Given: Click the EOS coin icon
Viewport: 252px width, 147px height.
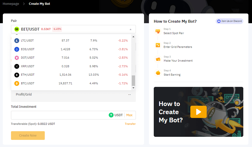Looking at the screenshot, I should pyautogui.click(x=17, y=49).
